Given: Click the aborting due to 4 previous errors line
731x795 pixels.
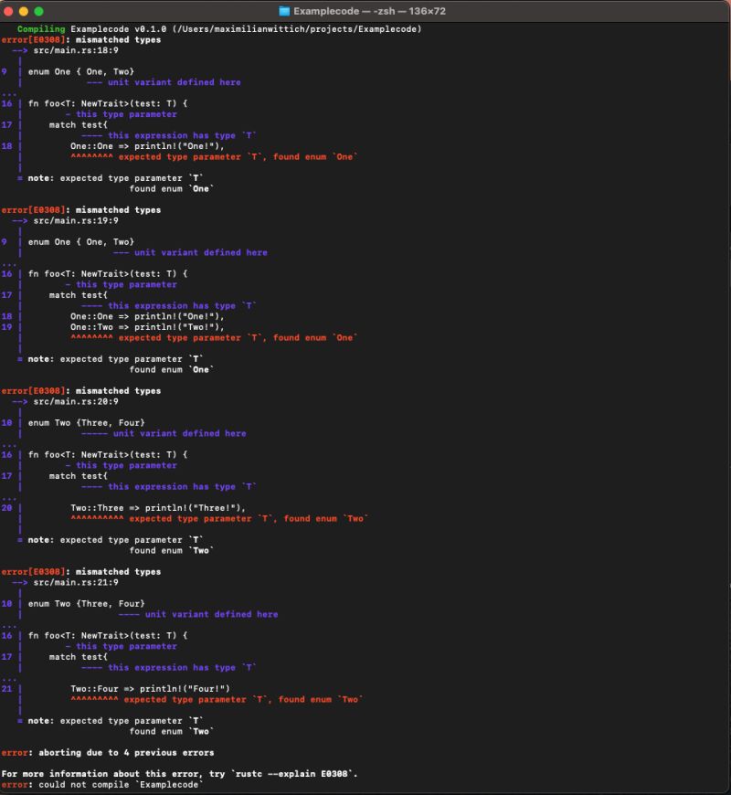Looking at the screenshot, I should [110, 752].
